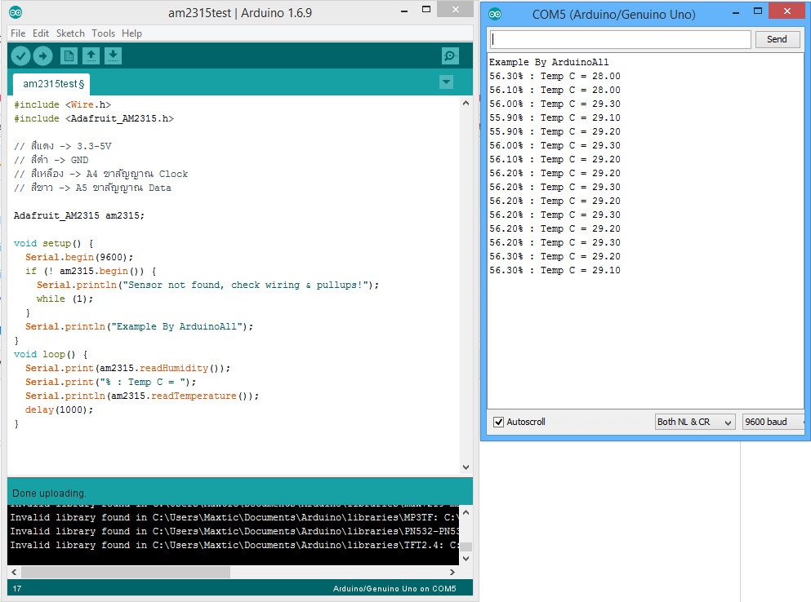
Task: Click the "Sensor not found" println line
Action: (208, 286)
